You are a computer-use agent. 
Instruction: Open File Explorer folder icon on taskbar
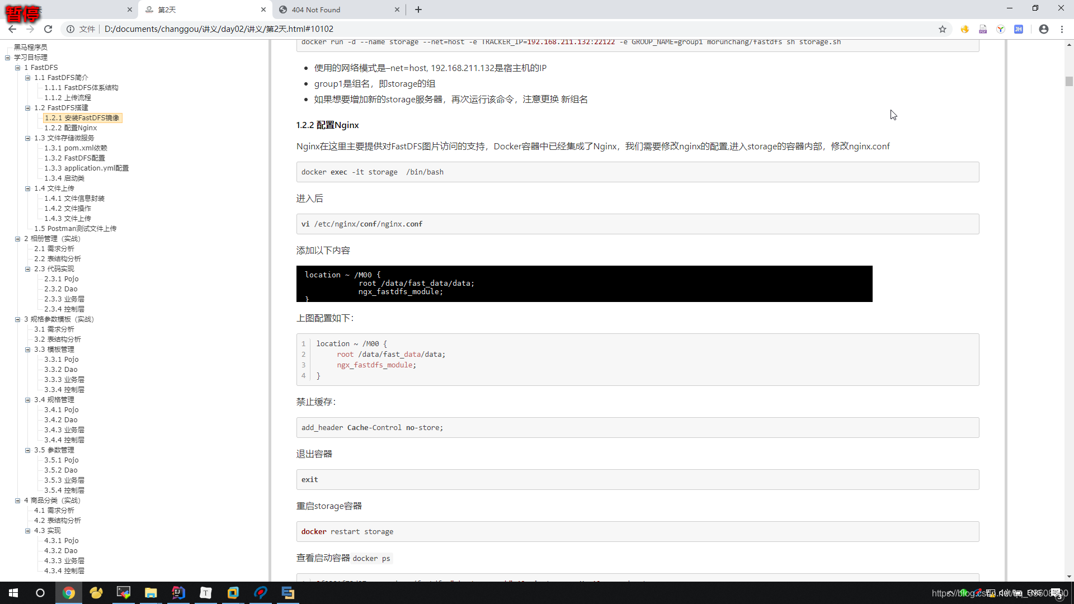[x=151, y=593]
